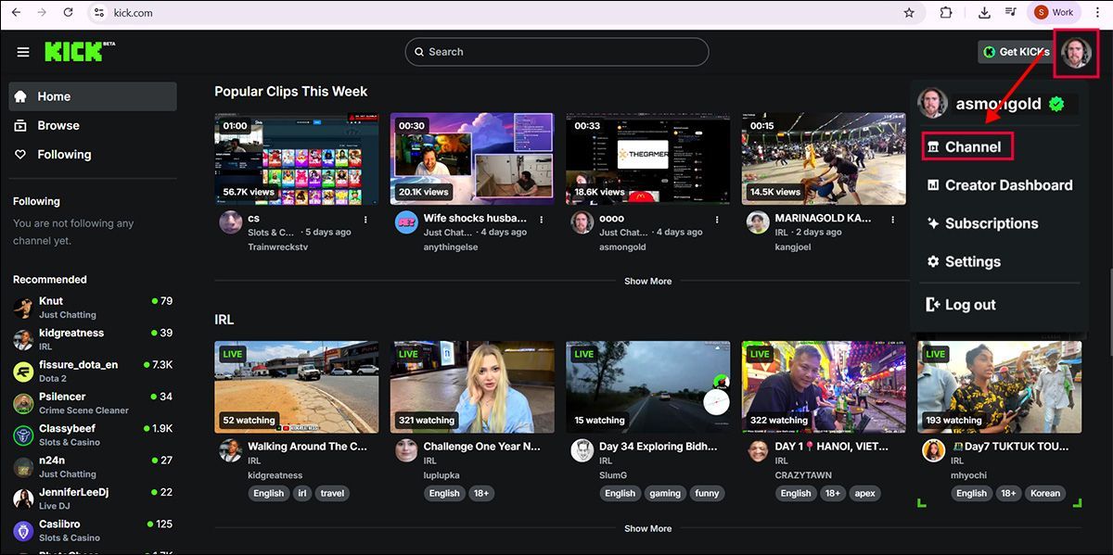
Task: Show more popular clips
Action: [647, 281]
